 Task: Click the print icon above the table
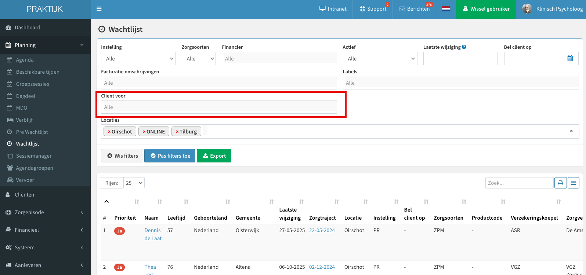pyautogui.click(x=560, y=183)
